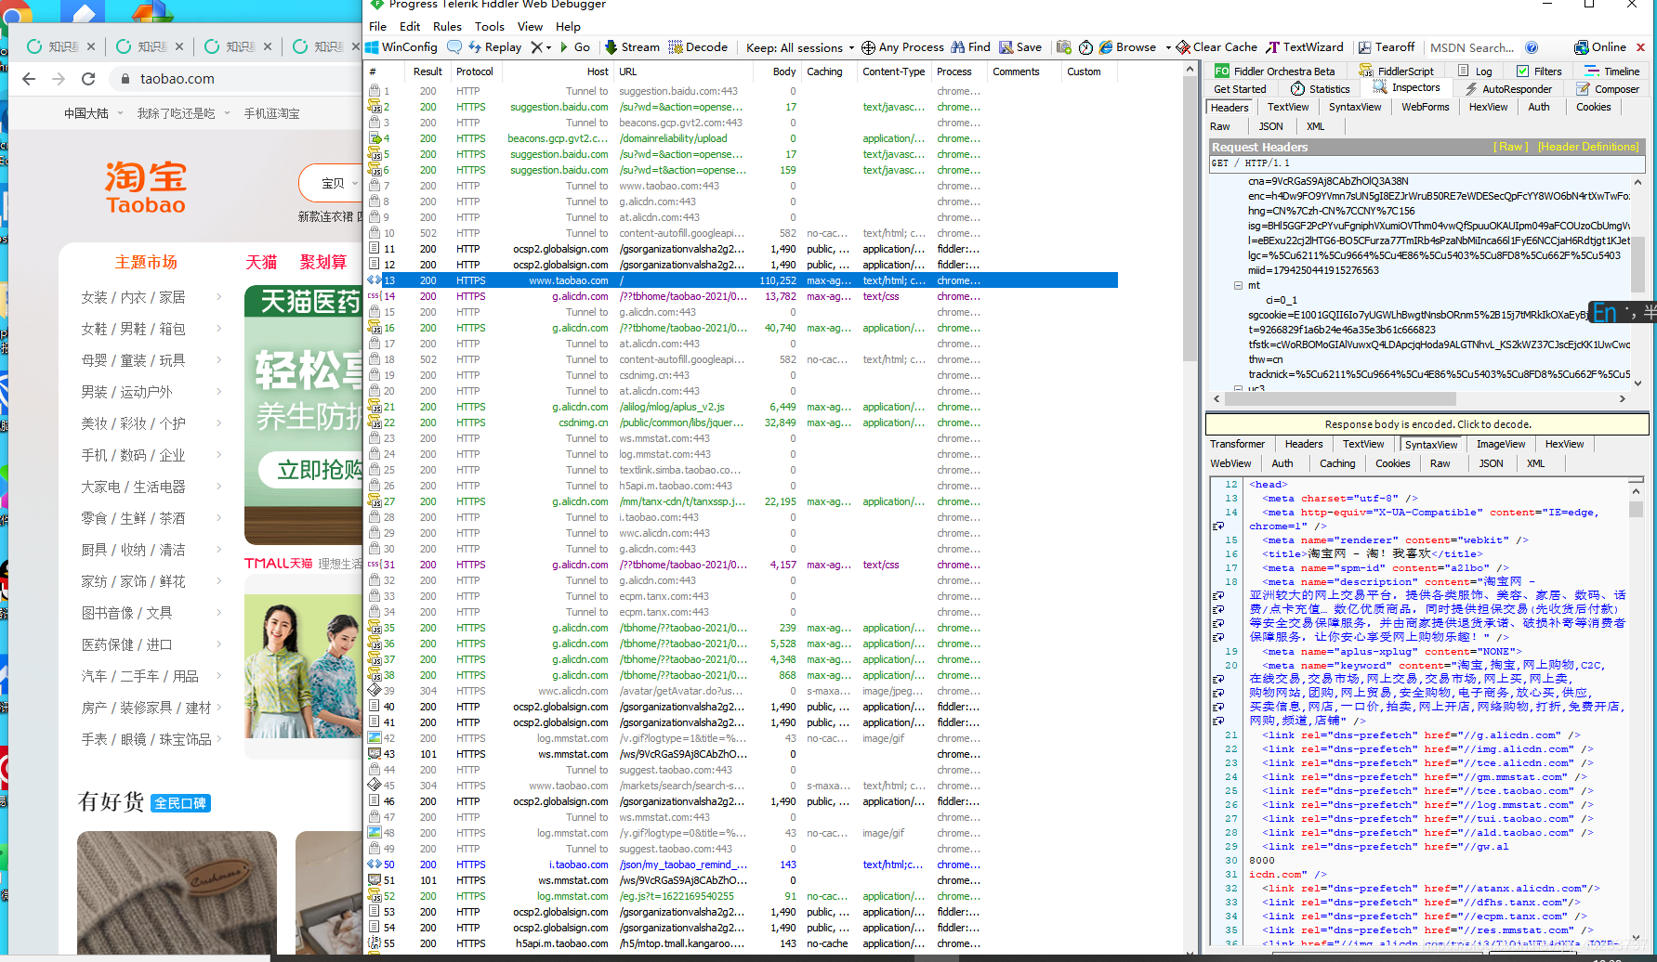Image resolution: width=1657 pixels, height=962 pixels.
Task: Click the scroll-right arrow of the request headers pane
Action: [1622, 399]
